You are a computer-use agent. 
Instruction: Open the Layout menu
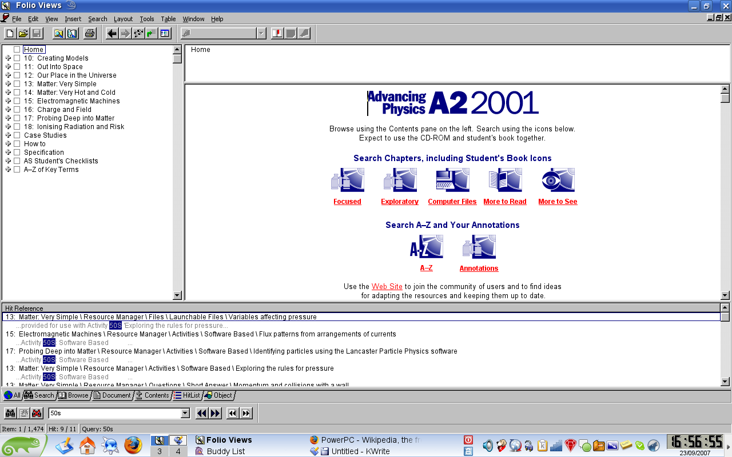pos(123,19)
